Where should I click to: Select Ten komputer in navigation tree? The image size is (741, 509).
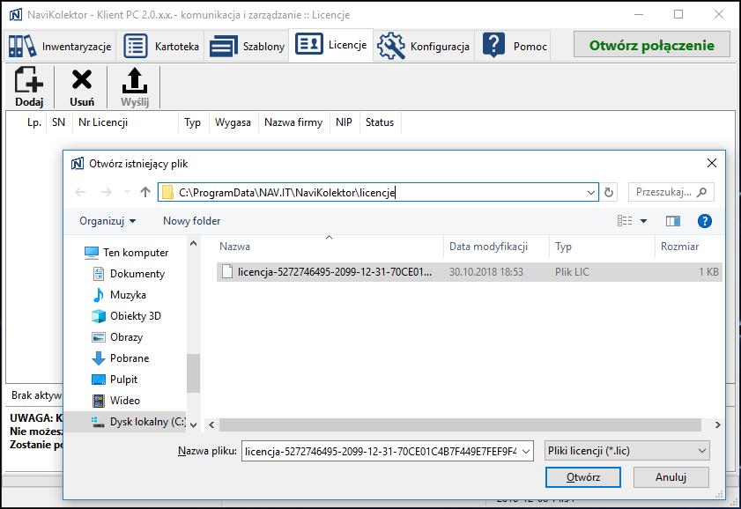click(126, 253)
